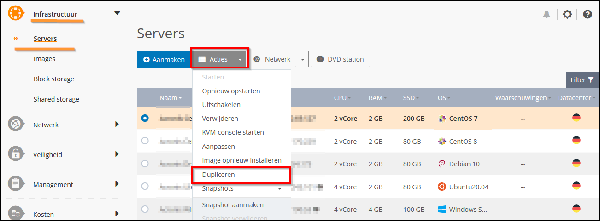
Task: Open the Filter panel
Action: (x=582, y=80)
